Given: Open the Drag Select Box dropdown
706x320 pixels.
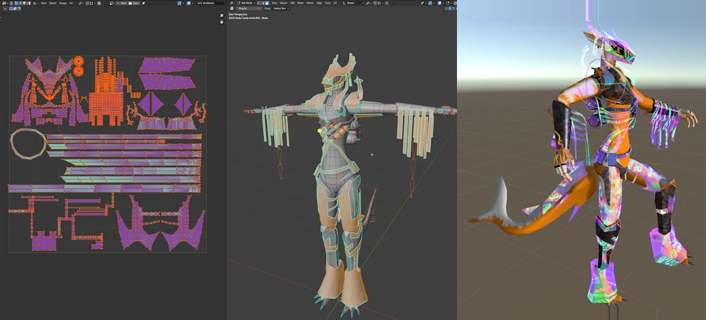Looking at the screenshot, I should point(281,8).
